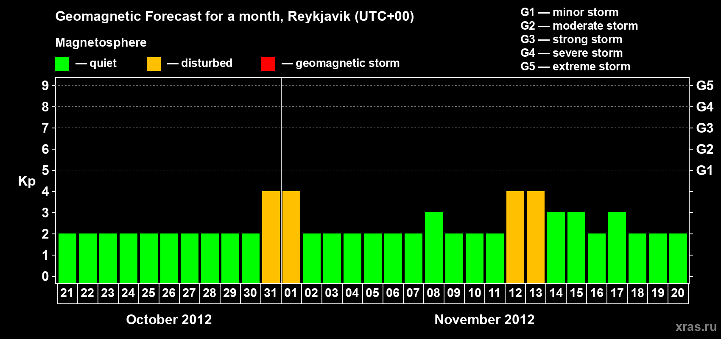Click the 'G4 — severe storm' legend text
Image resolution: width=721 pixels, height=339 pixels.
[x=572, y=53]
